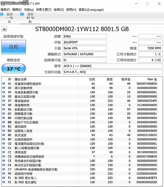Click the Raw 值 column header
164x187 pixels.
(x=152, y=79)
